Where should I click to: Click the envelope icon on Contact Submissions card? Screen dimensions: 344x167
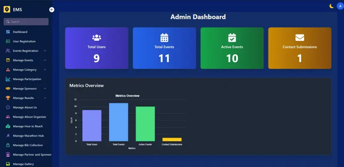(x=300, y=38)
